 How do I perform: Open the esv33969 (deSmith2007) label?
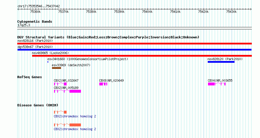pos(71,65)
